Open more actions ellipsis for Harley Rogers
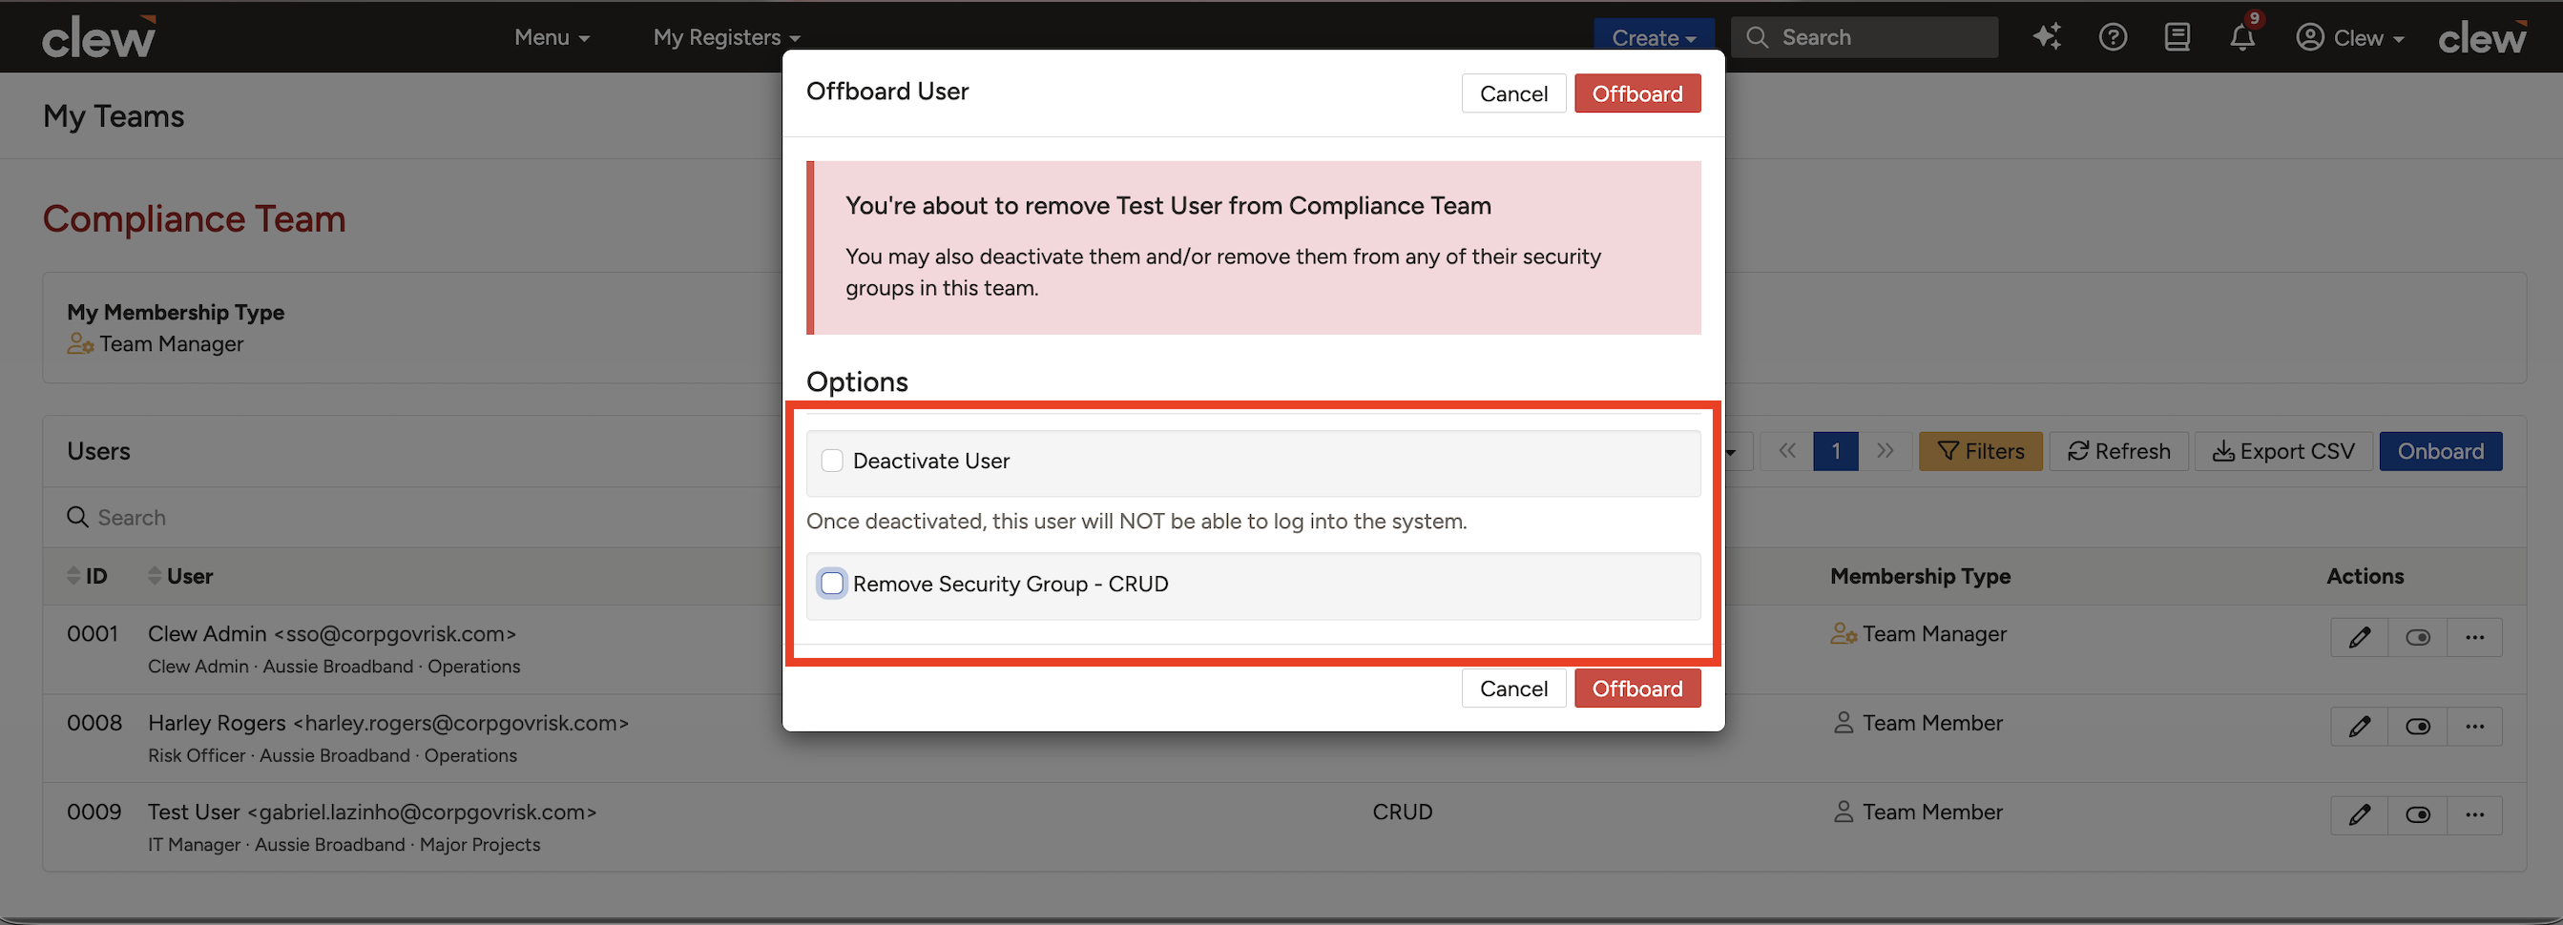The width and height of the screenshot is (2563, 925). (x=2474, y=727)
